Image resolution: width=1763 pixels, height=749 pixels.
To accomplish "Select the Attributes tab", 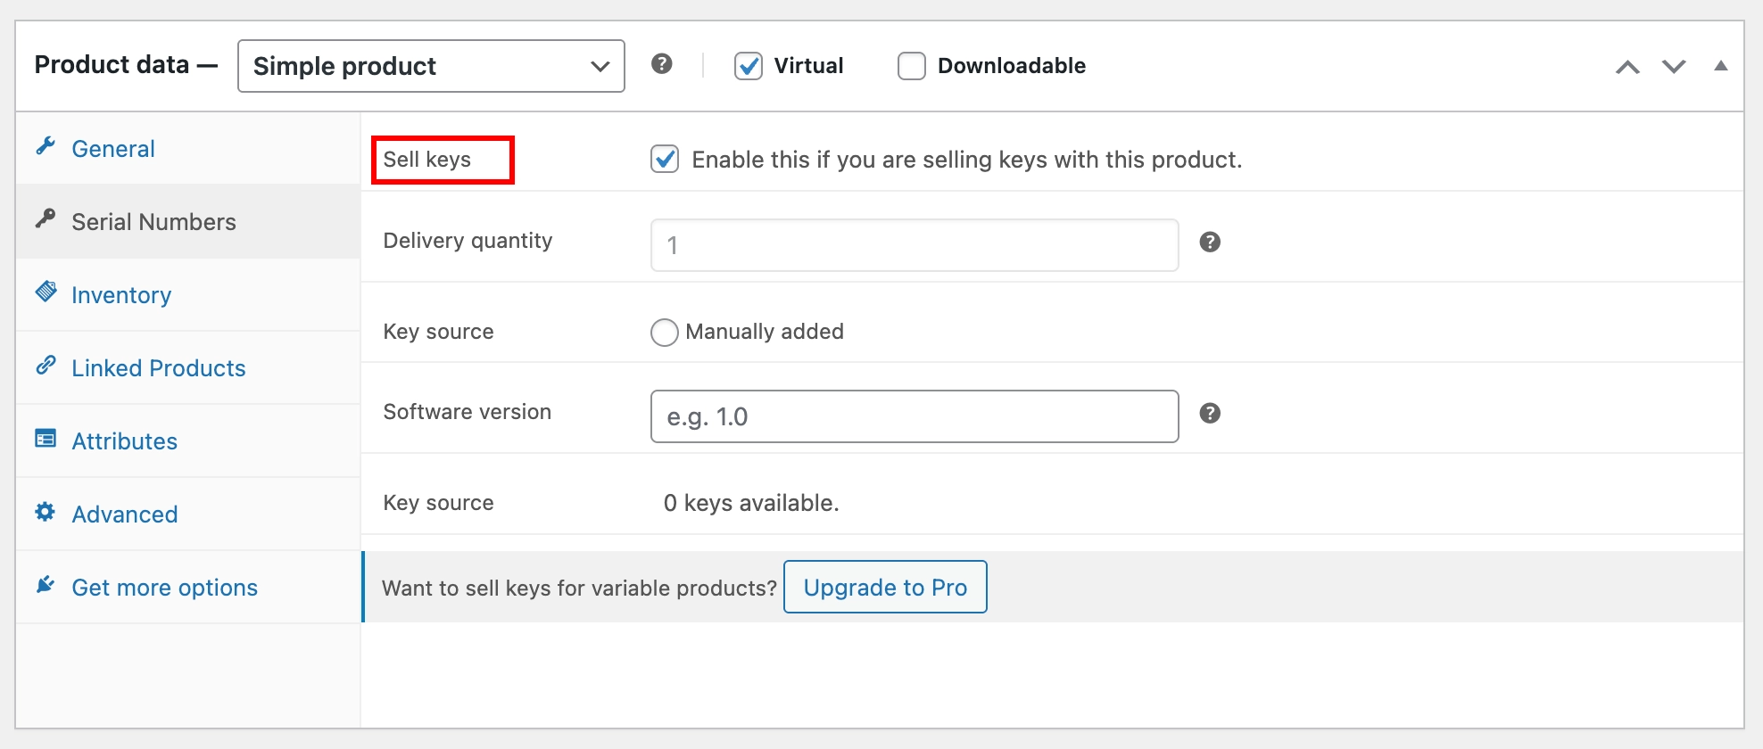I will 188,441.
